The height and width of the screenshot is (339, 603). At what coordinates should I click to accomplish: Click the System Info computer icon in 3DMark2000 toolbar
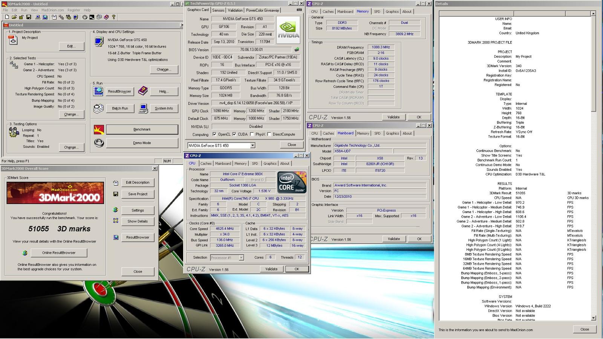click(38, 17)
